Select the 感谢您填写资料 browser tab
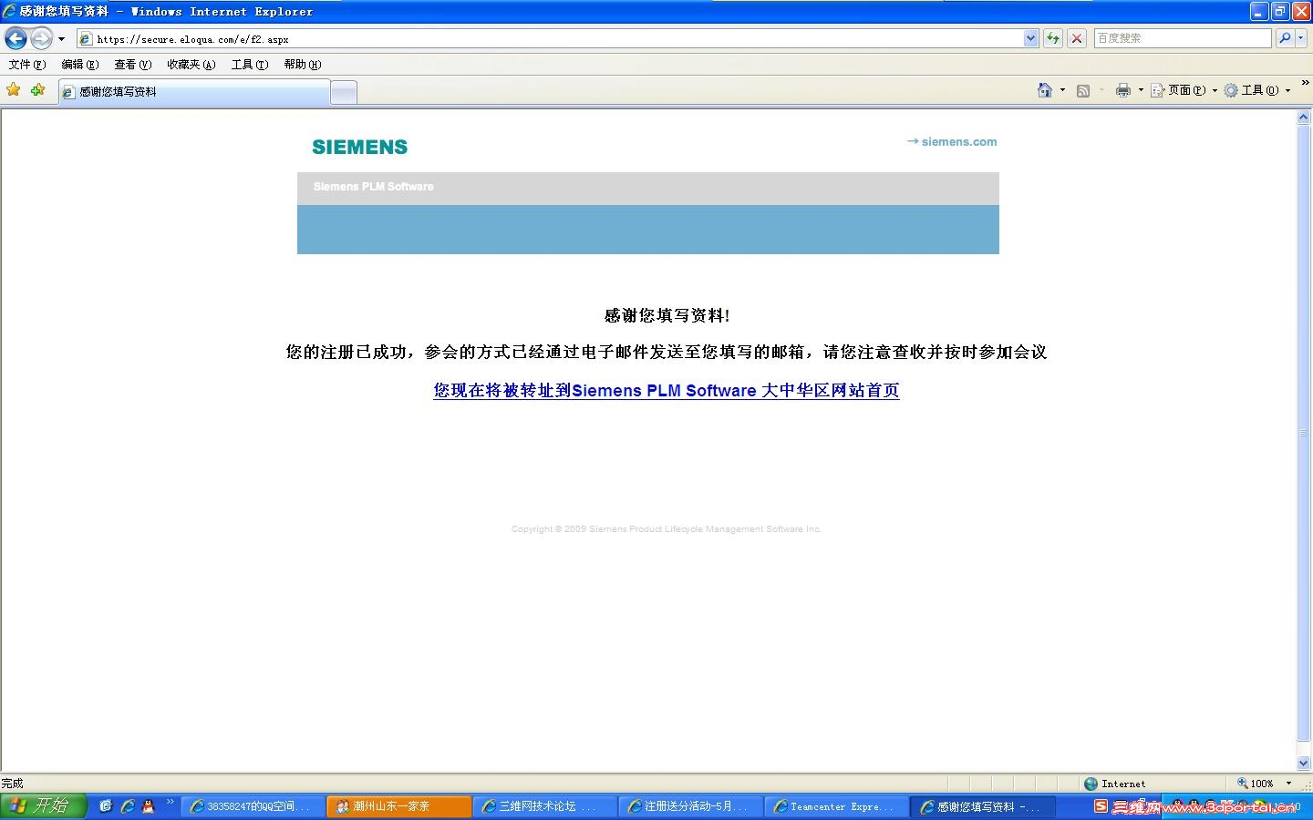Viewport: 1313px width, 820px height. click(x=194, y=92)
